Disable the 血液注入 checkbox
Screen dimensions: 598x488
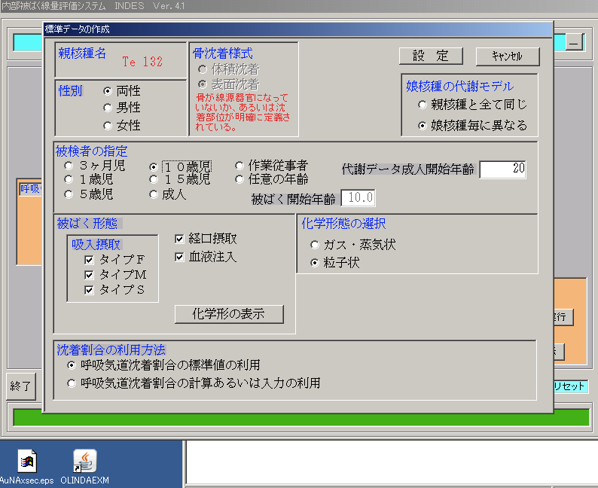coord(179,257)
